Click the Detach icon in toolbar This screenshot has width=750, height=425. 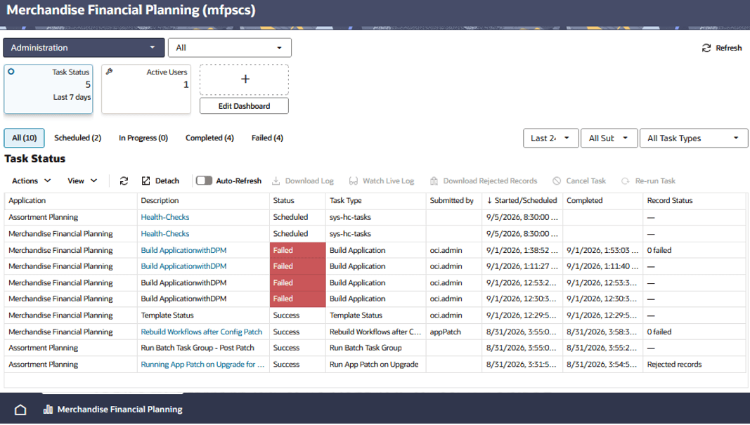146,181
